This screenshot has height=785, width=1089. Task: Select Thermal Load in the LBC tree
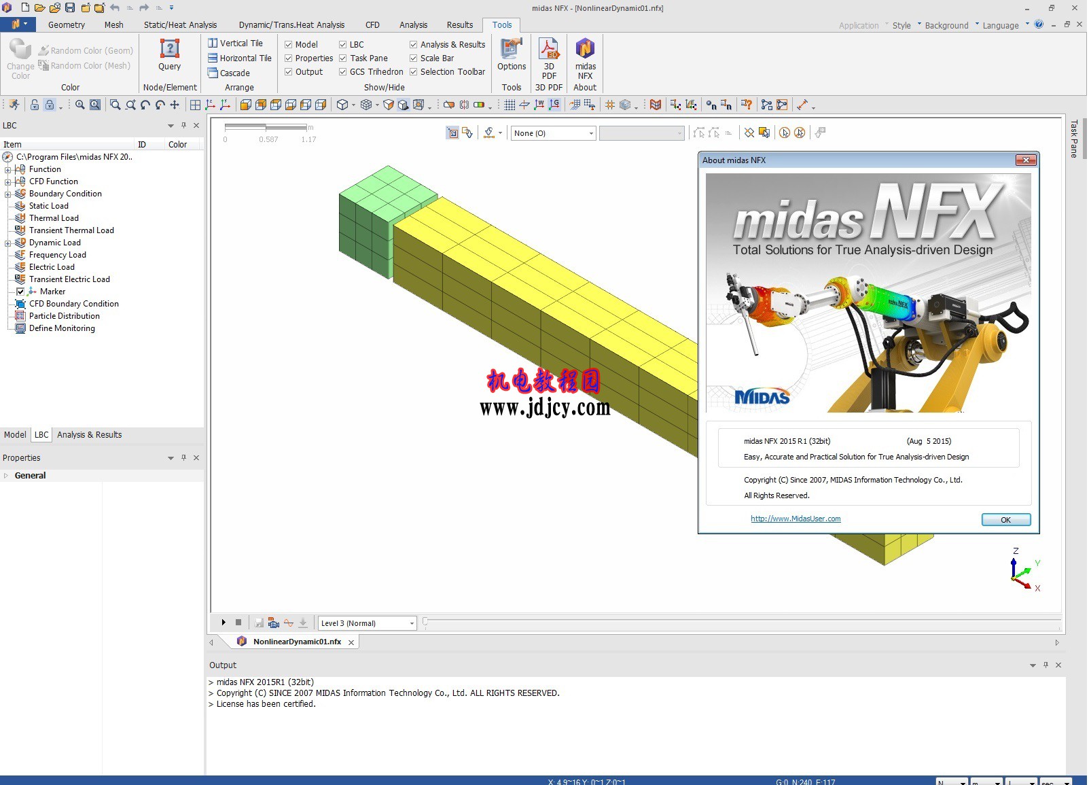(54, 218)
